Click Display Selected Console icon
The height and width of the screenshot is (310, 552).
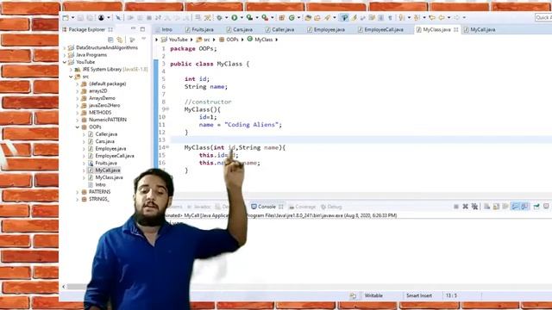click(546, 207)
